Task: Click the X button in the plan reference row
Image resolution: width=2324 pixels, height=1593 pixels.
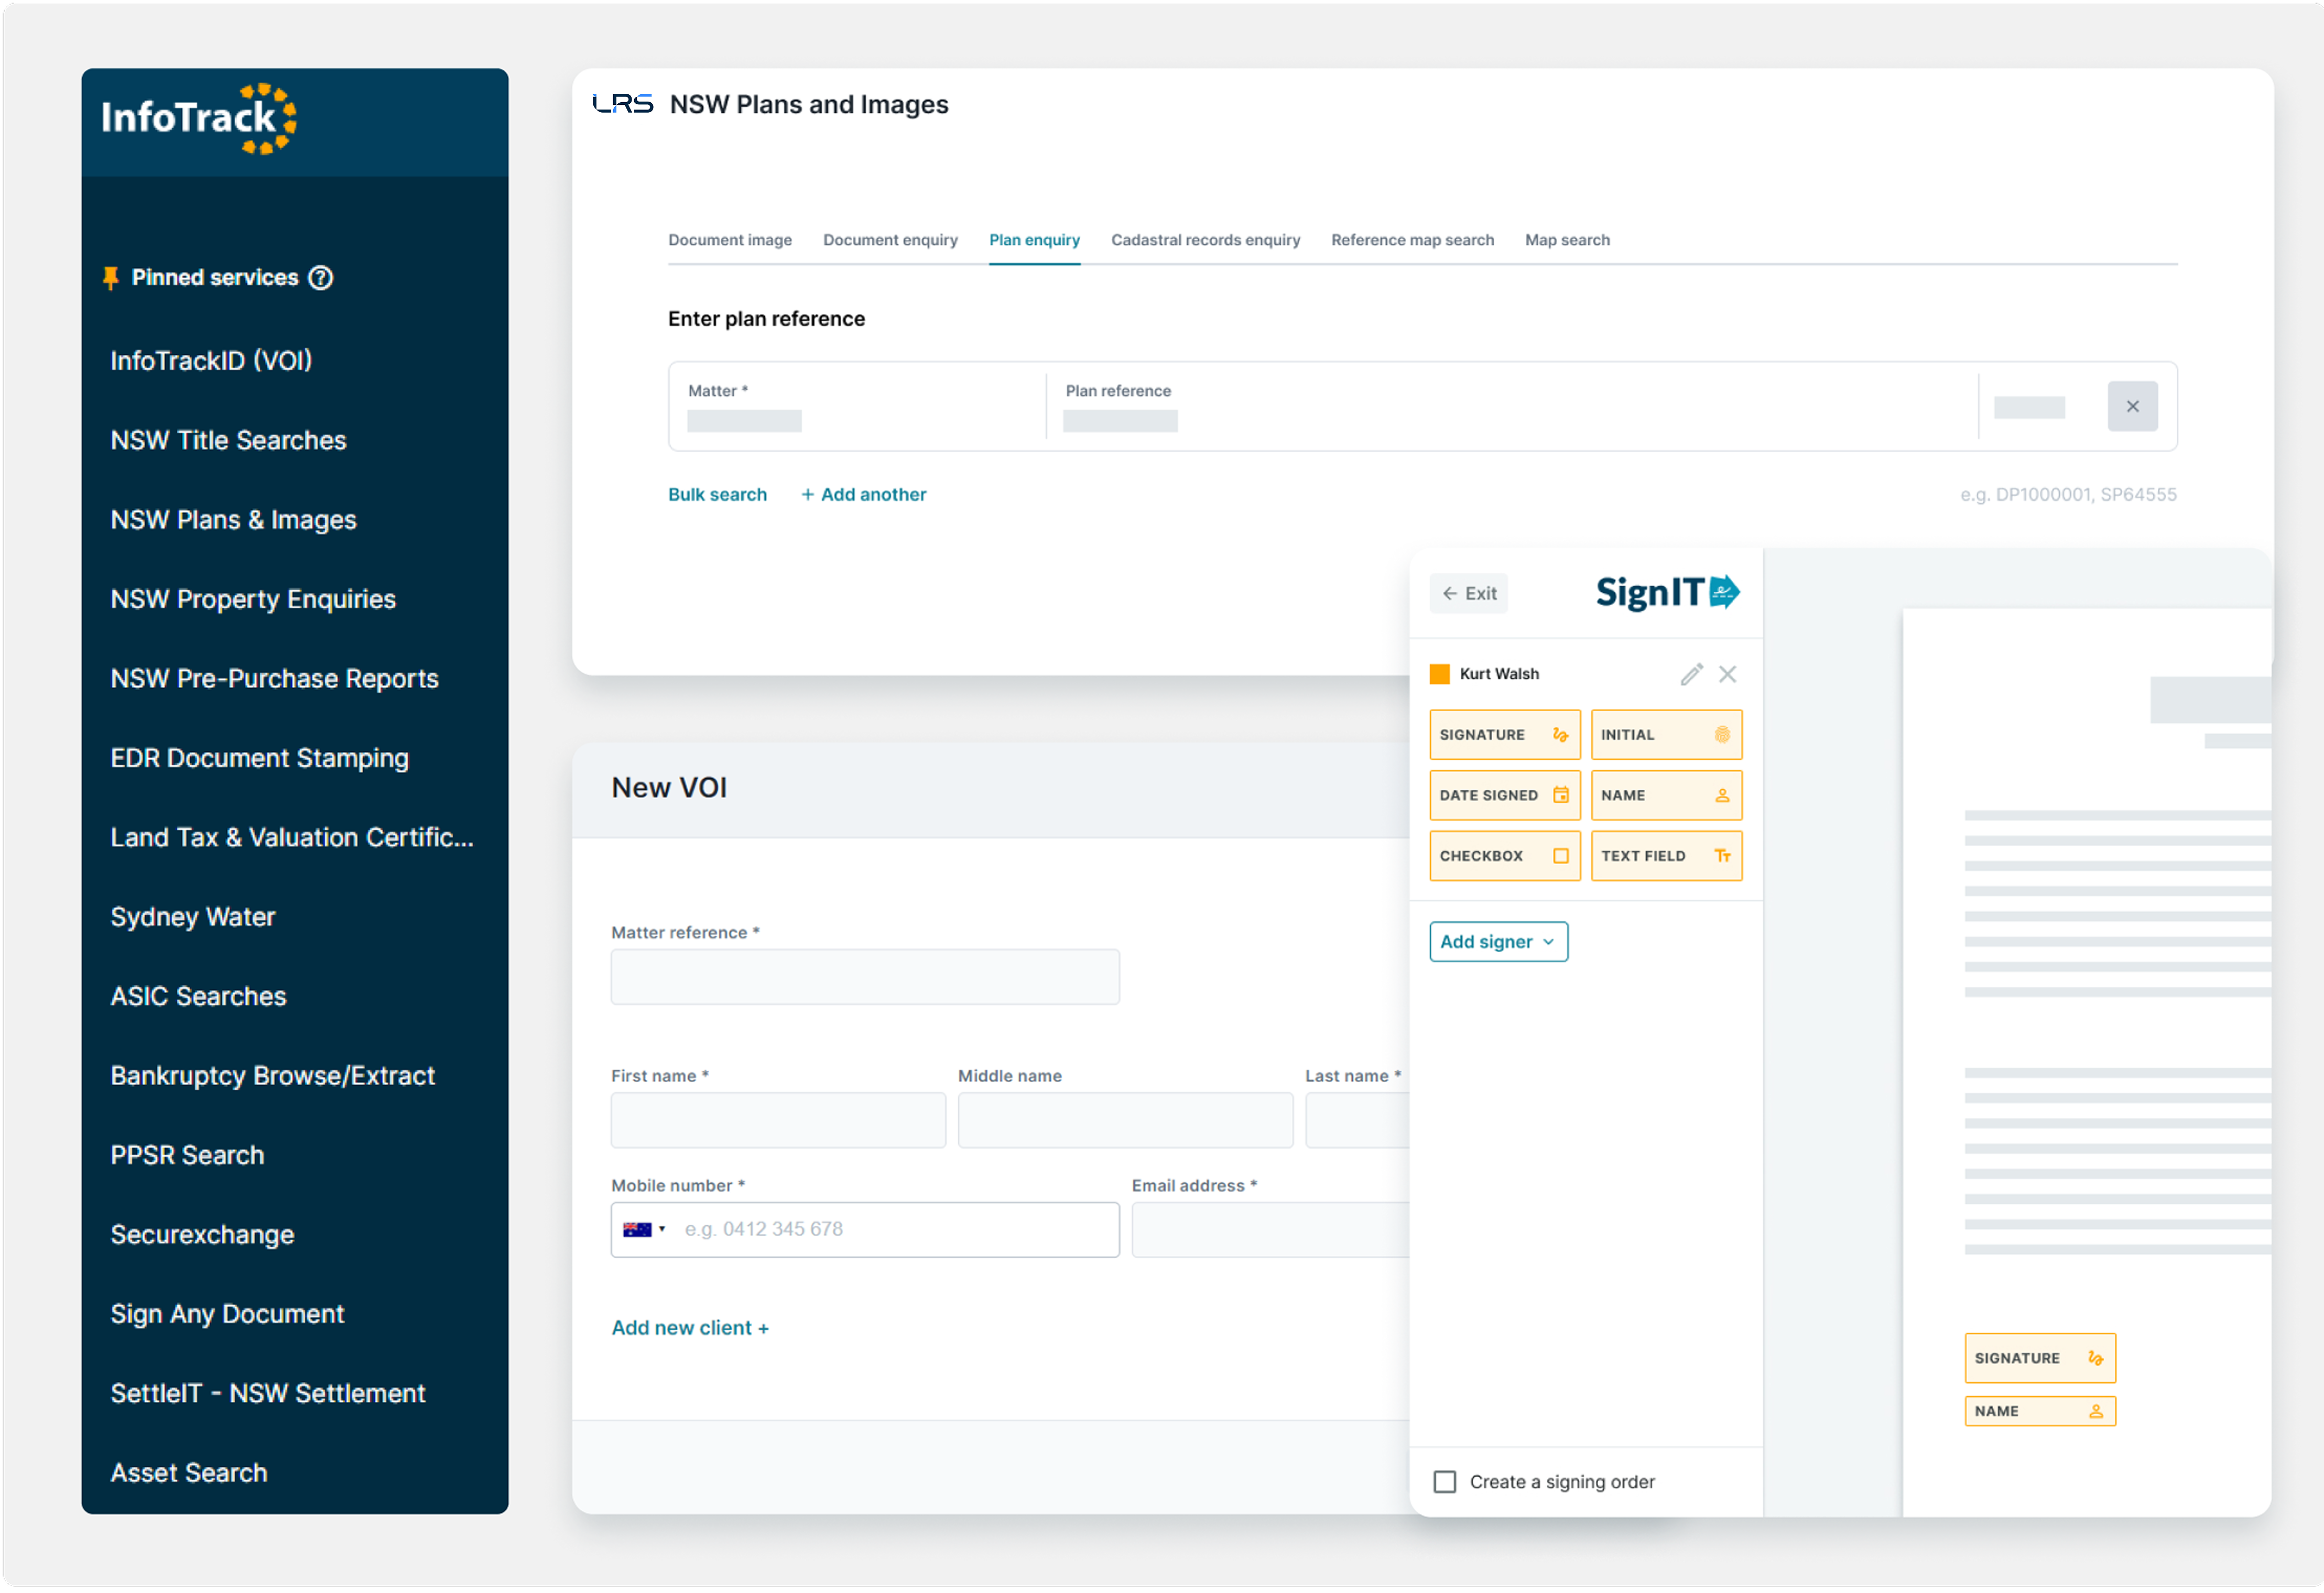Action: point(2132,406)
